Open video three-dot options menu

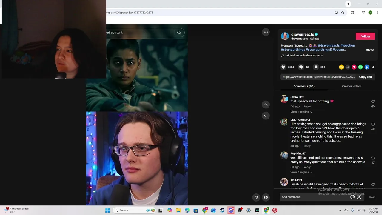click(x=266, y=32)
